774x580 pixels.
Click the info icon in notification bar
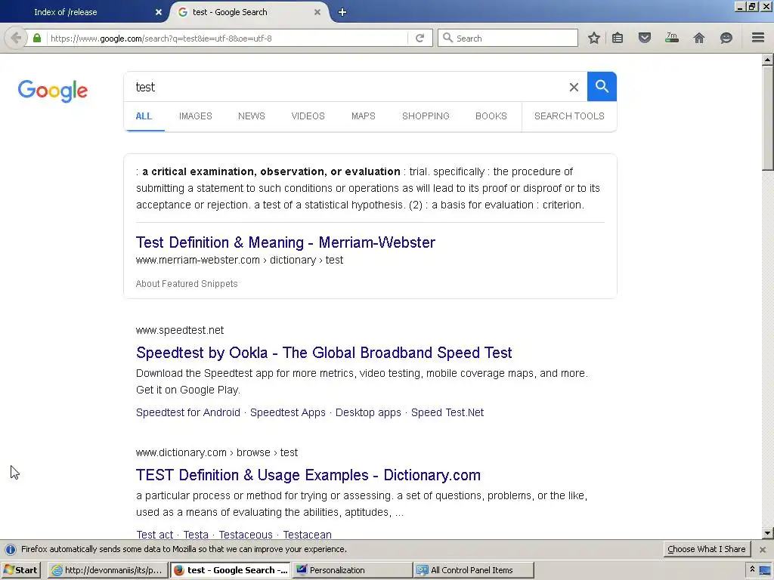pyautogui.click(x=11, y=550)
